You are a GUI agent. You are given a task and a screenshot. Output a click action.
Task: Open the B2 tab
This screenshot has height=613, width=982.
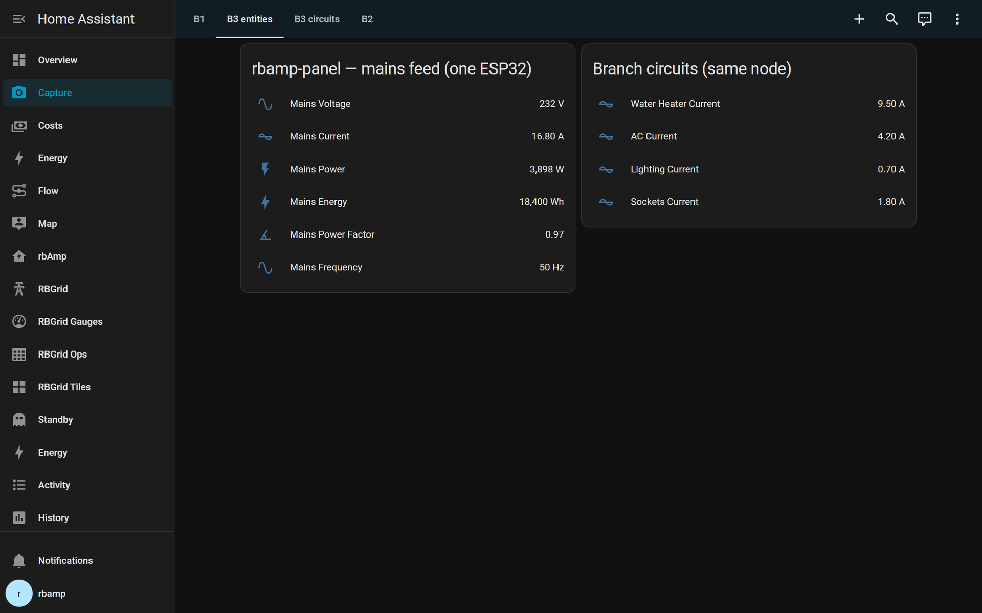367,19
